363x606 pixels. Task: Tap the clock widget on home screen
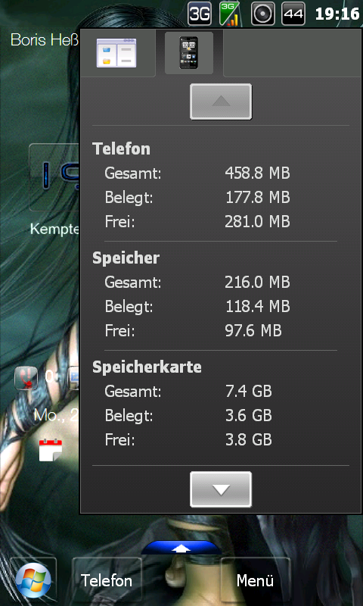pos(54,177)
